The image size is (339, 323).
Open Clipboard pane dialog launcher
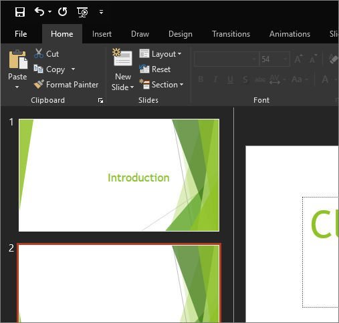pos(100,101)
